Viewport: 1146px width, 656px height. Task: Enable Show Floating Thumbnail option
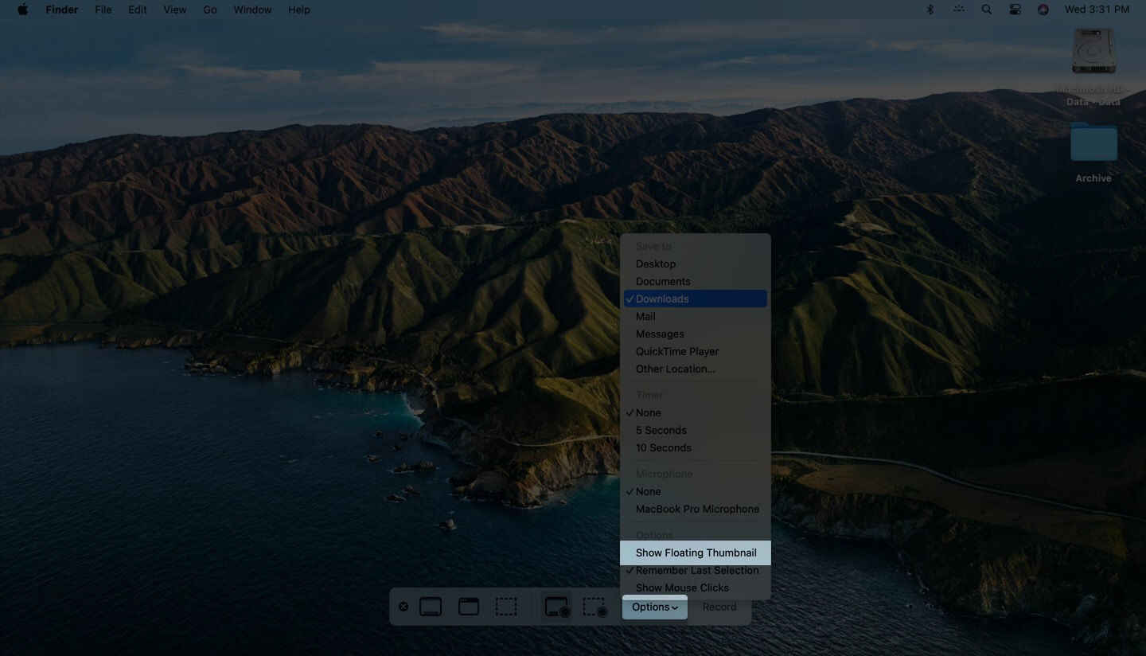(x=696, y=553)
